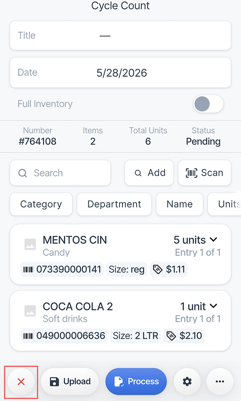Open the three-dots more options menu
Viewport: 241px width, 401px height.
click(220, 382)
